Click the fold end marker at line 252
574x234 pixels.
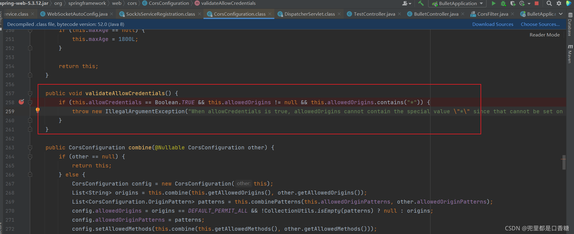pos(30,48)
